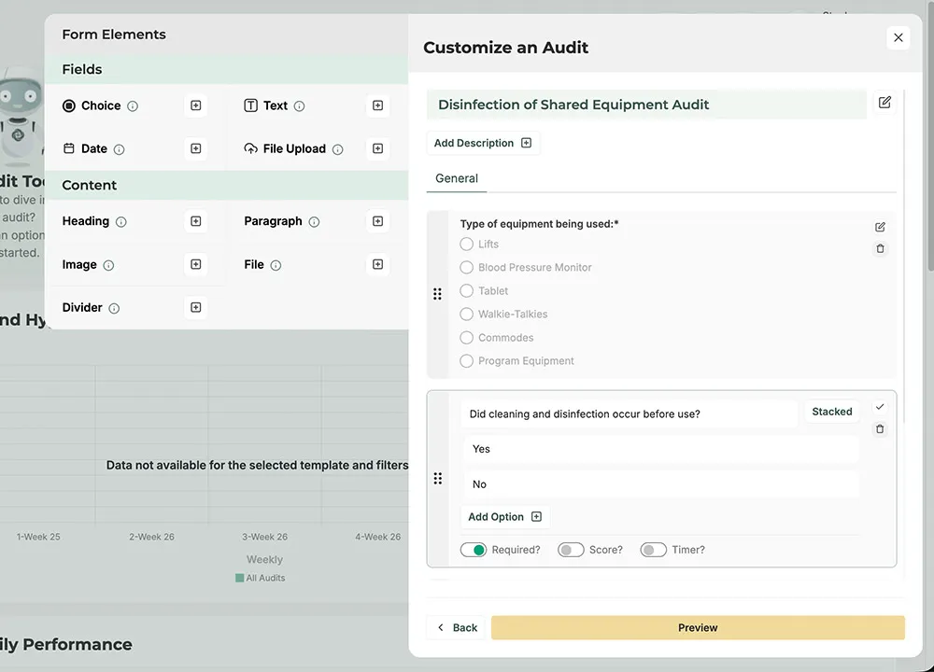The width and height of the screenshot is (934, 672).
Task: Add a File element via plus icon
Action: tap(377, 264)
